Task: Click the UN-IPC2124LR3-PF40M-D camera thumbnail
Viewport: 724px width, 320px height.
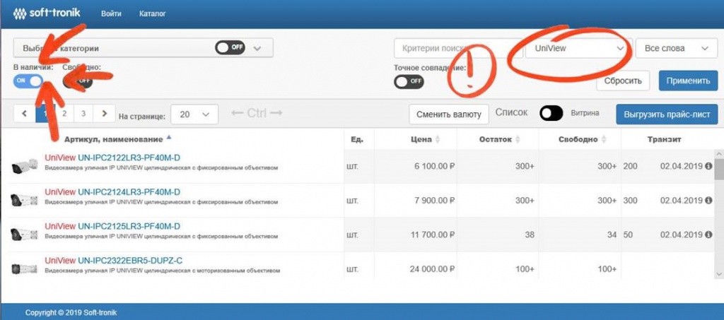Action: coord(24,200)
